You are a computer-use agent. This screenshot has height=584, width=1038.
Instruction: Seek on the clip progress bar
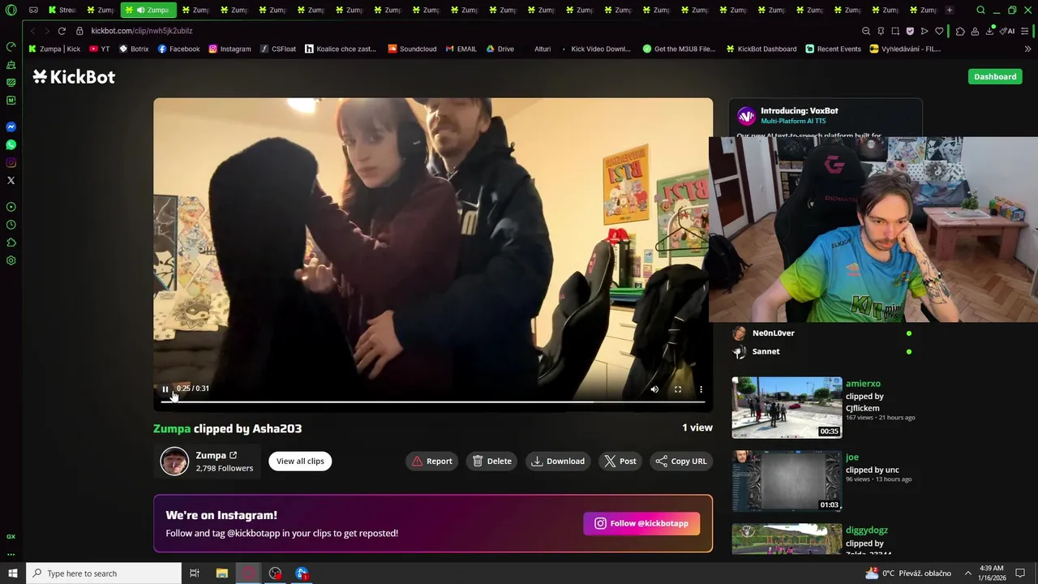point(433,401)
